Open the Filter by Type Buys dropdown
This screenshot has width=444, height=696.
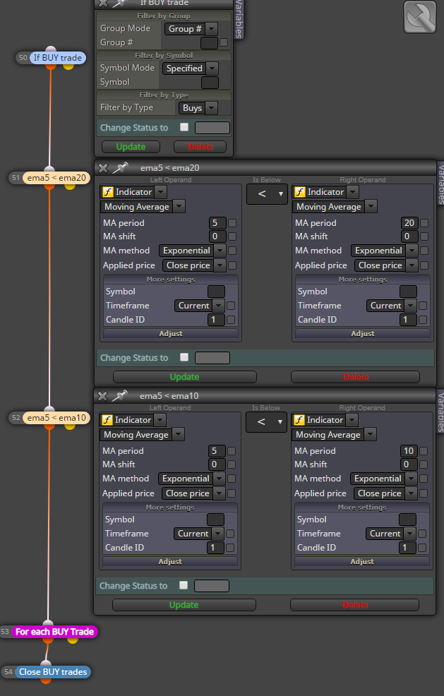(x=198, y=108)
